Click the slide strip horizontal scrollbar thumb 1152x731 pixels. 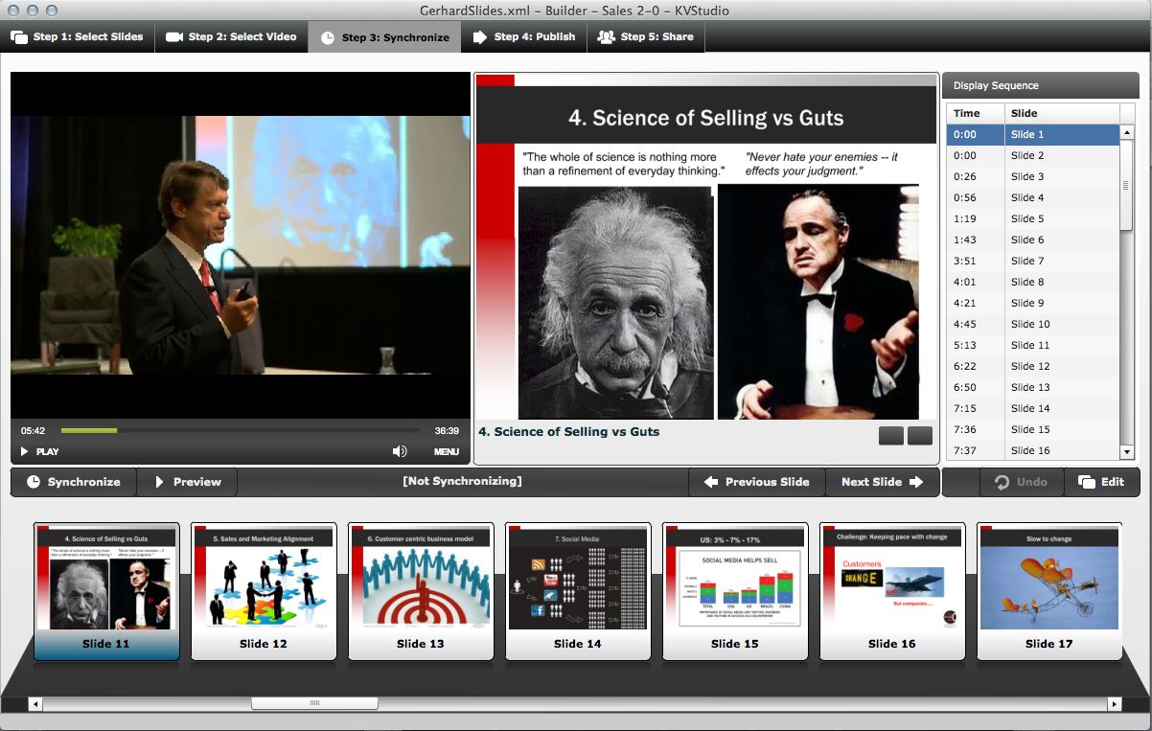314,704
